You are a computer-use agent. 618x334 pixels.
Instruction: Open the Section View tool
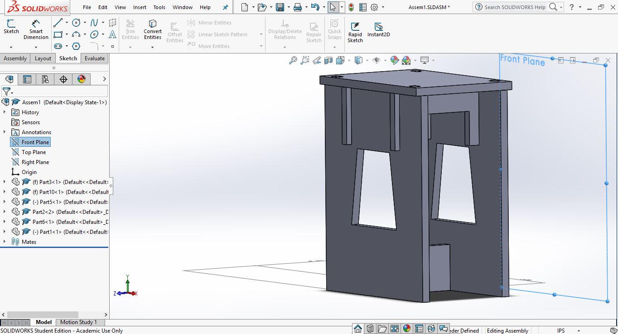pyautogui.click(x=328, y=60)
